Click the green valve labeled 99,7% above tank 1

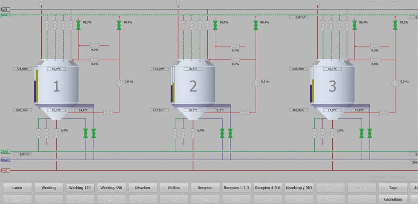[x=78, y=25]
